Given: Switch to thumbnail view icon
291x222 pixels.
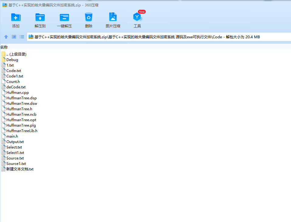Looking at the screenshot, I should tap(14, 37).
